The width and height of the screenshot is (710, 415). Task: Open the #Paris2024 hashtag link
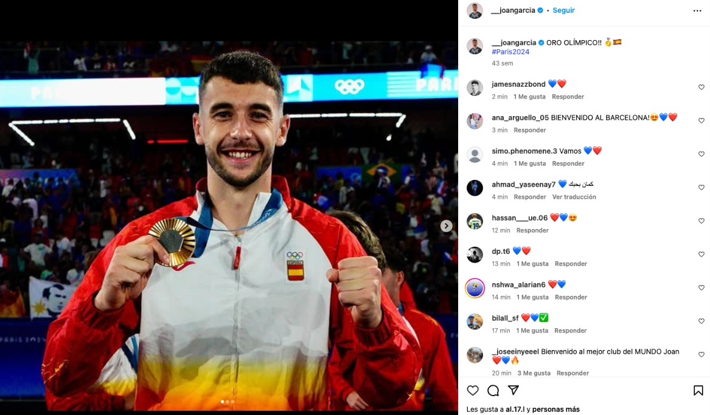(510, 52)
